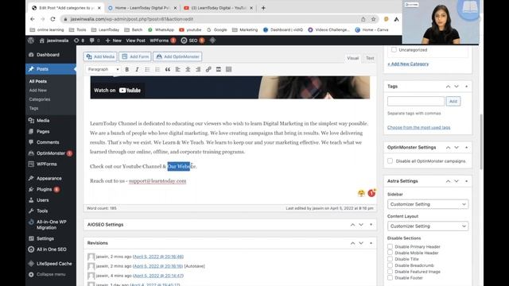The width and height of the screenshot is (509, 286).
Task: Open the Sidebar Customizer Setting dropdown
Action: click(428, 204)
